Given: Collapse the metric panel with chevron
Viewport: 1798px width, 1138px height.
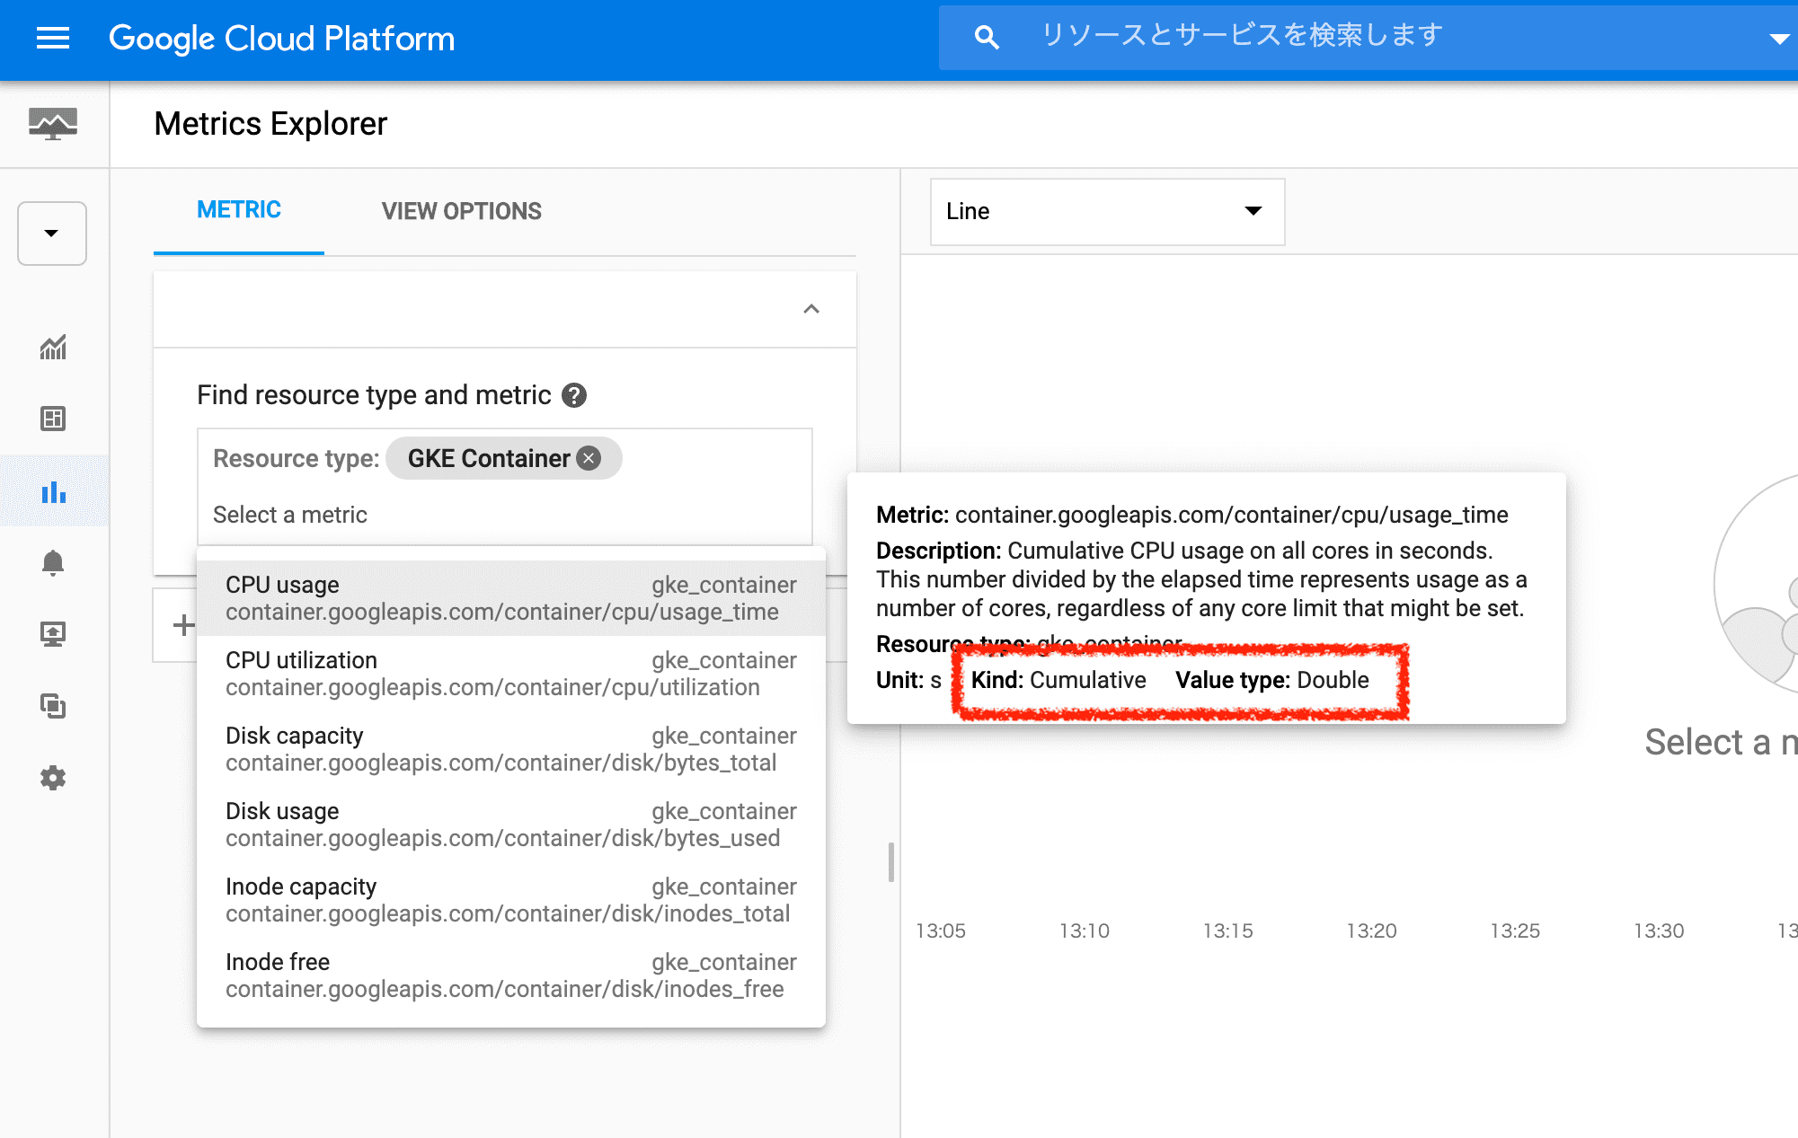Looking at the screenshot, I should pos(811,309).
